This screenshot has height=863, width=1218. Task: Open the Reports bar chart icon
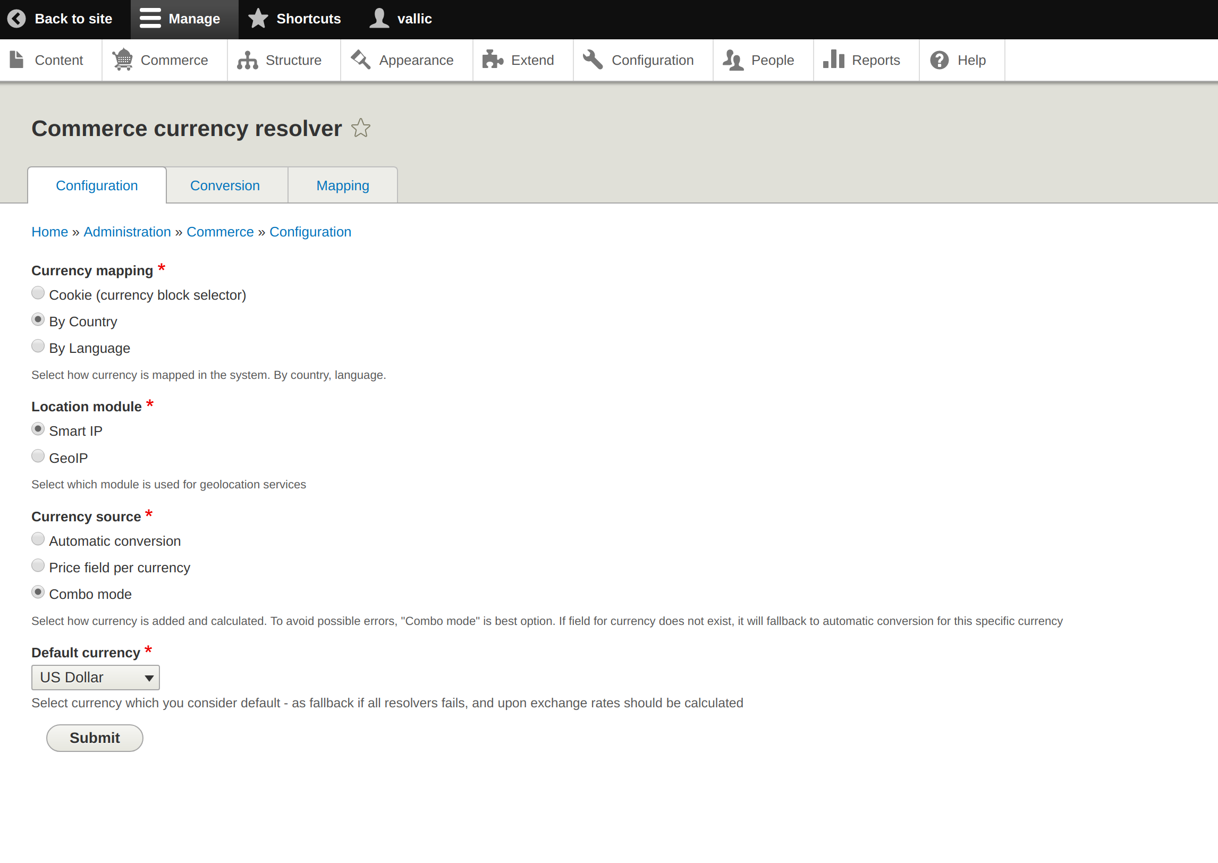[834, 60]
